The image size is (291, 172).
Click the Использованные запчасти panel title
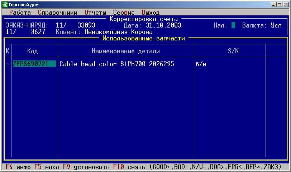coord(144,38)
